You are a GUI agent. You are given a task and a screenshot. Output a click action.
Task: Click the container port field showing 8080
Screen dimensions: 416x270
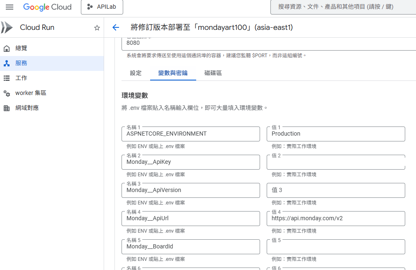coord(269,43)
